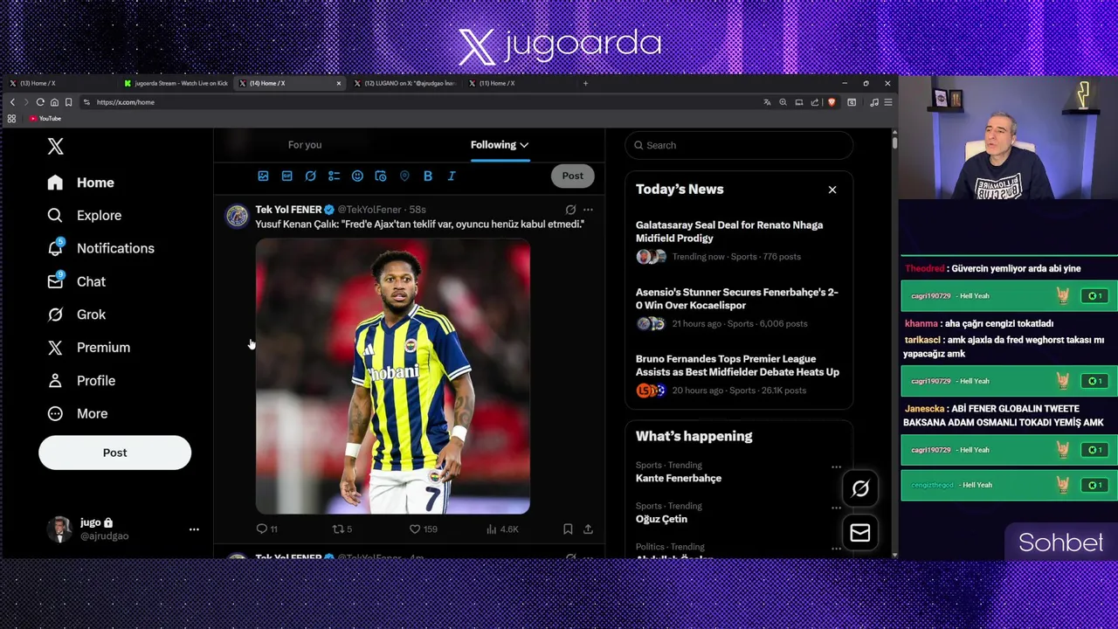The width and height of the screenshot is (1118, 629).
Task: Open the browser hamburger menu
Action: tap(887, 102)
